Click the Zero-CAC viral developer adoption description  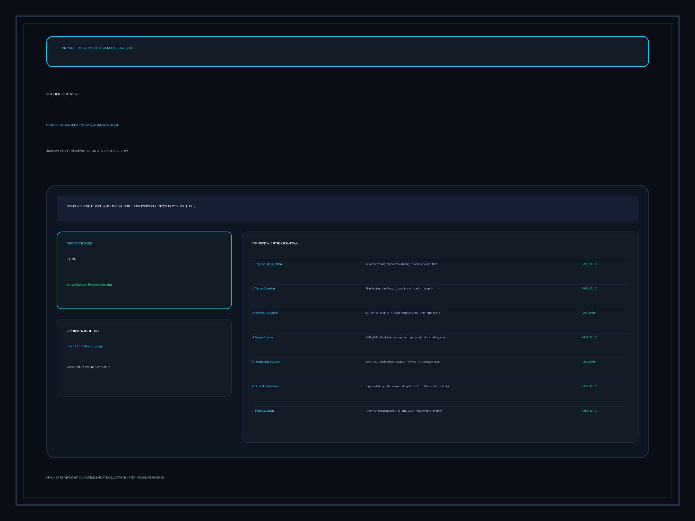pyautogui.click(x=403, y=362)
